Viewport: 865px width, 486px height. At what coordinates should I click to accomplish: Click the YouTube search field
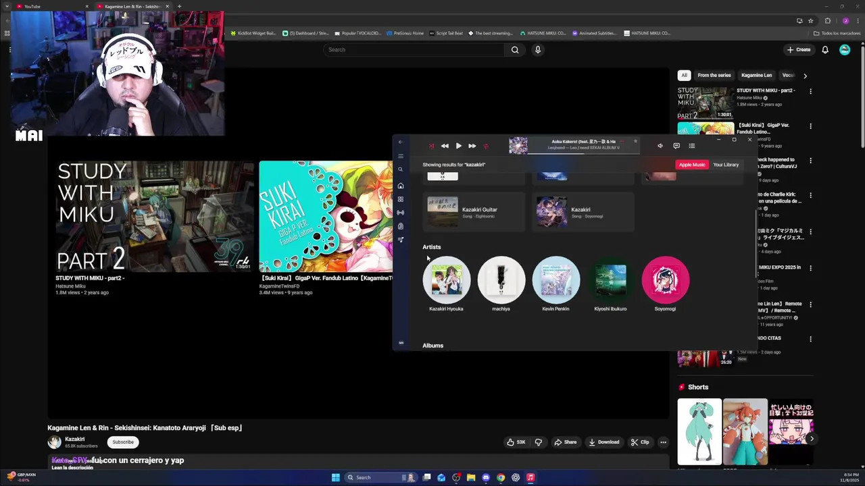(x=414, y=49)
